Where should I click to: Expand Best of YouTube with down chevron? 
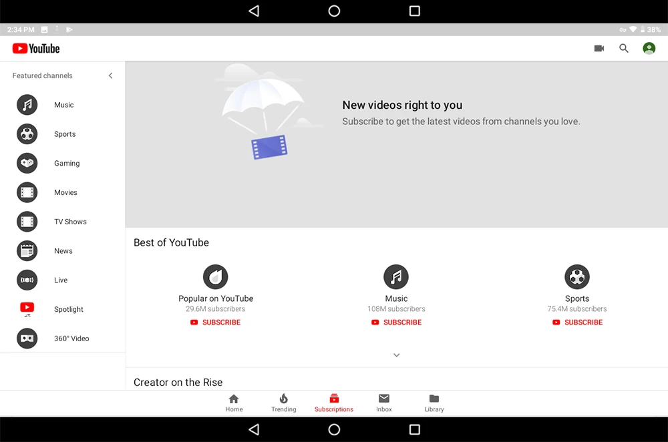396,355
